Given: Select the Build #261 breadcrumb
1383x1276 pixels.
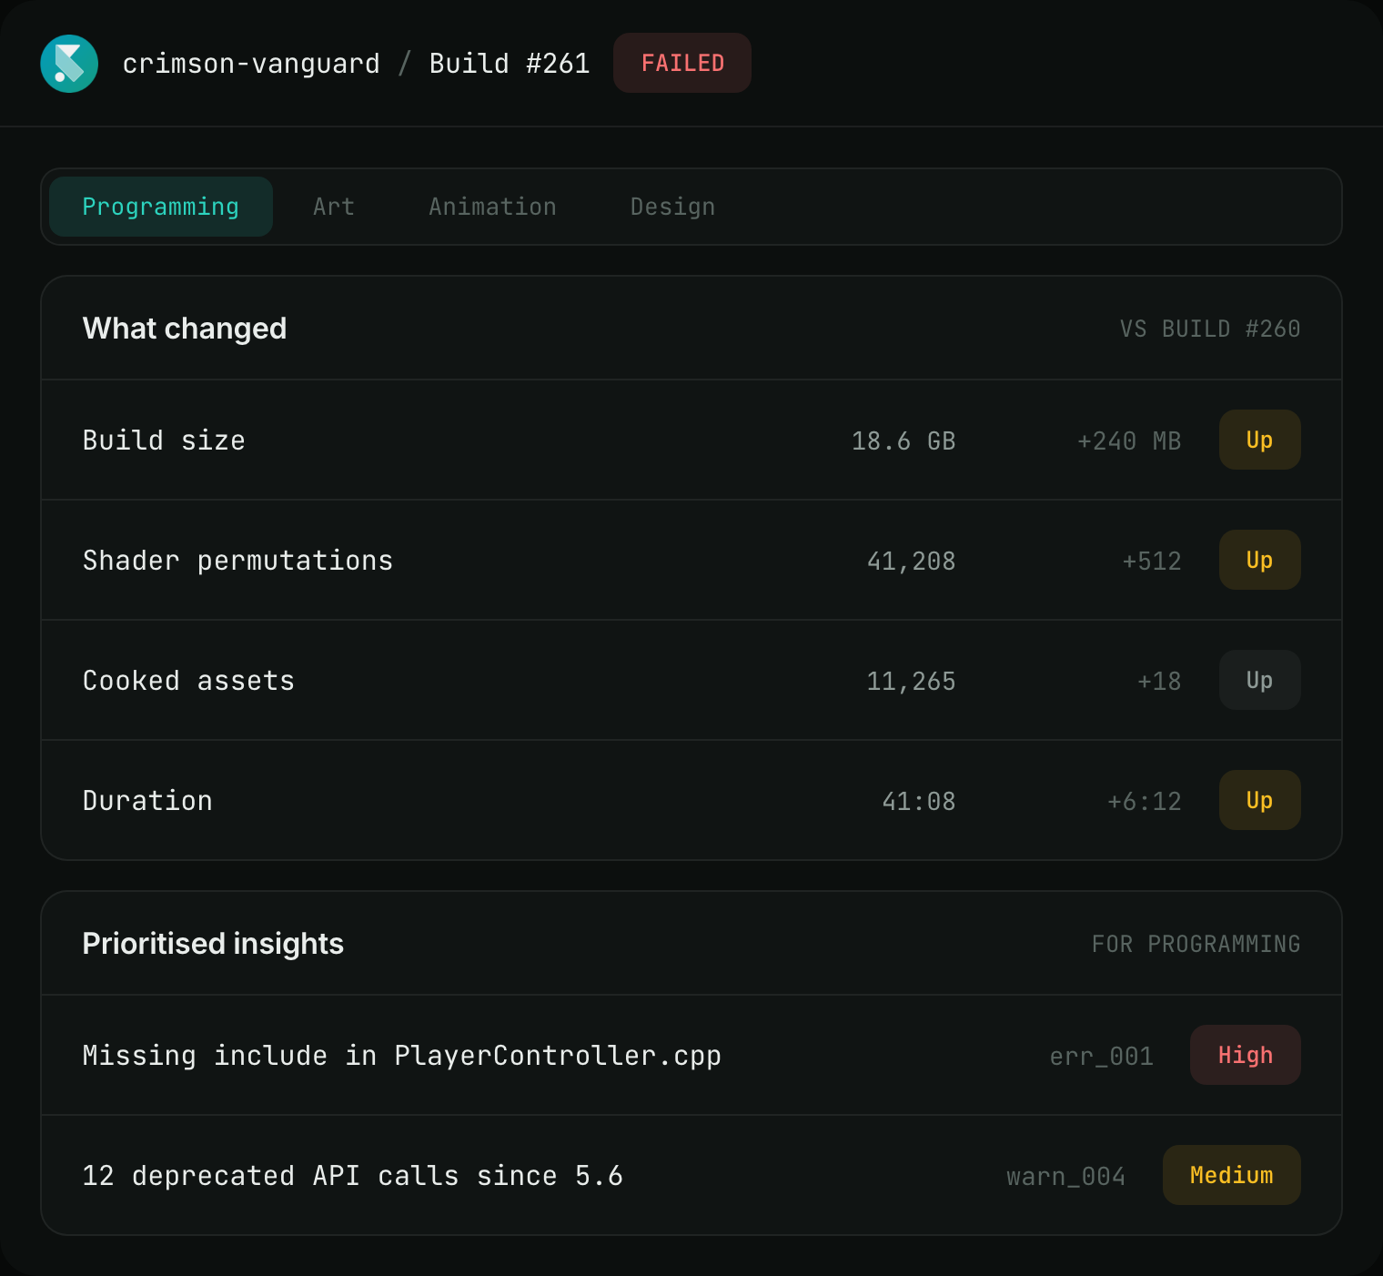Looking at the screenshot, I should click(x=510, y=64).
